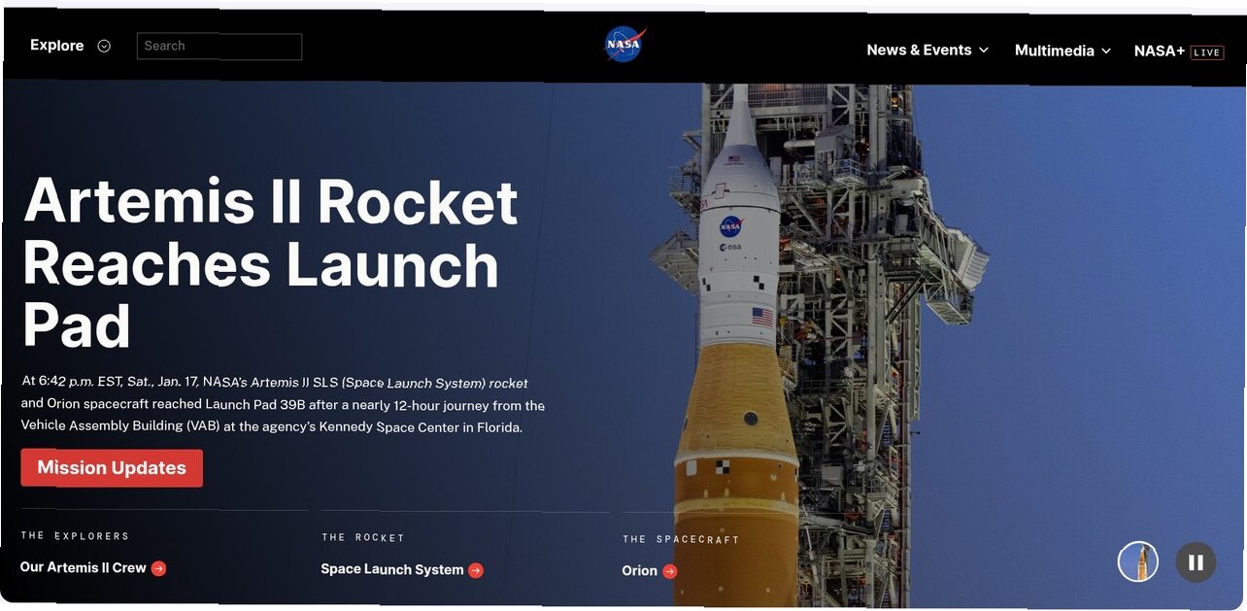Open Space Launch System link
The height and width of the screenshot is (611, 1247).
tap(402, 569)
